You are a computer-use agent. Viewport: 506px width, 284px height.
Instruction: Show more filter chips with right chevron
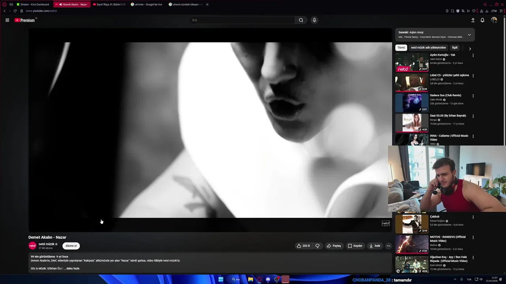[470, 49]
